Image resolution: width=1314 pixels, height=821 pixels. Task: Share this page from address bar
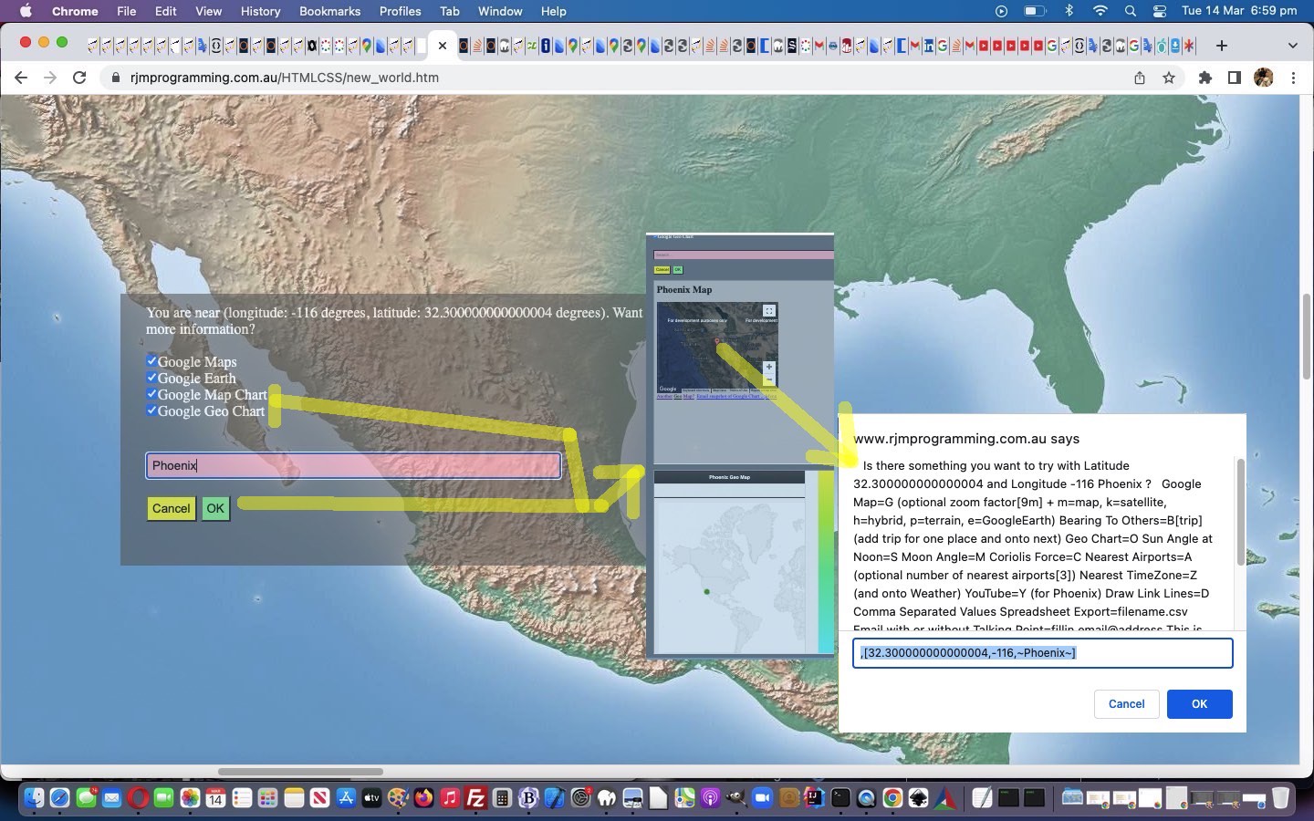(x=1140, y=78)
